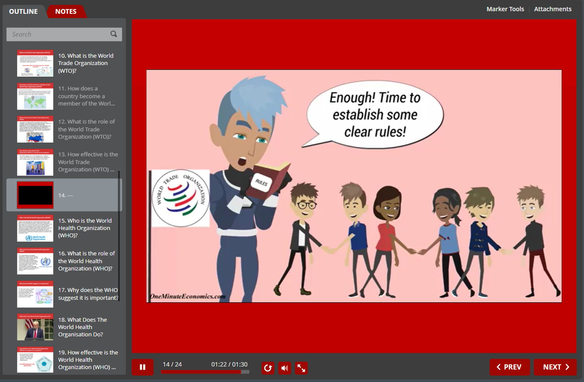
Task: Select '10. What is the World Trade Organization'
Action: 86,63
